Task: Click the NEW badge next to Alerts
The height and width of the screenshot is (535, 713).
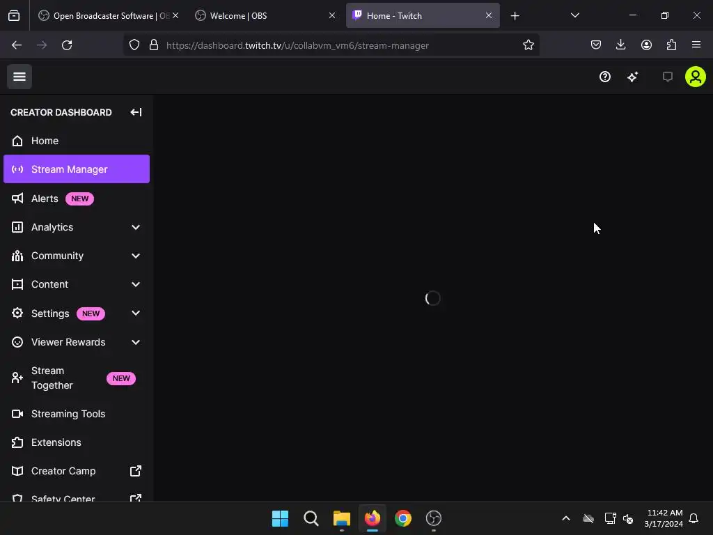Action: pyautogui.click(x=79, y=199)
